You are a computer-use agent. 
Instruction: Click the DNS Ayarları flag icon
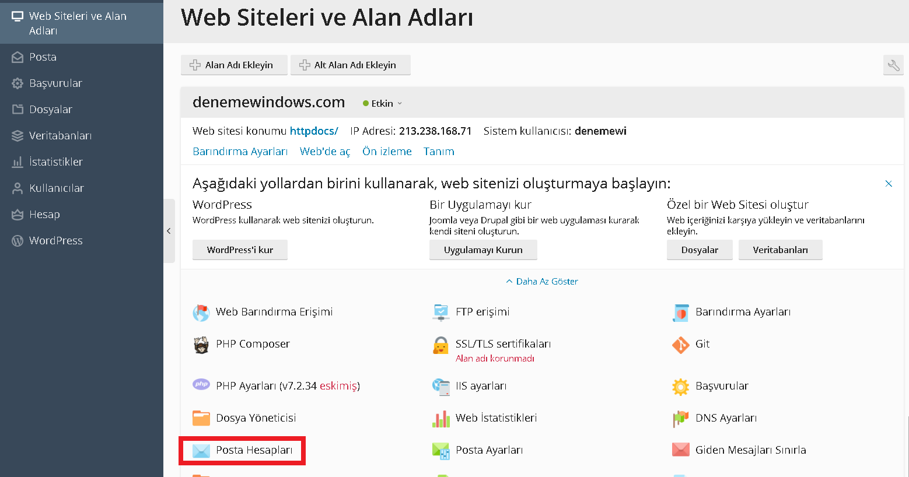[x=680, y=419]
